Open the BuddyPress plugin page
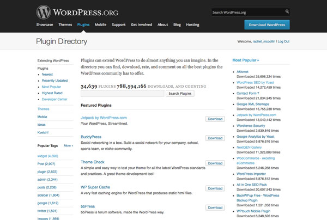Viewport: 327px width, 220px height. [x=91, y=137]
